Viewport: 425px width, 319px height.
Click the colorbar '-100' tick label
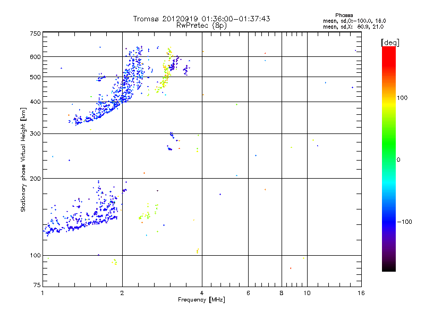coord(404,222)
